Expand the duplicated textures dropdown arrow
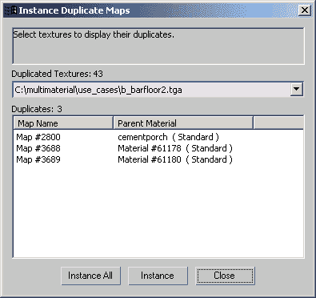Viewport: 316px width, 298px height. (x=297, y=89)
